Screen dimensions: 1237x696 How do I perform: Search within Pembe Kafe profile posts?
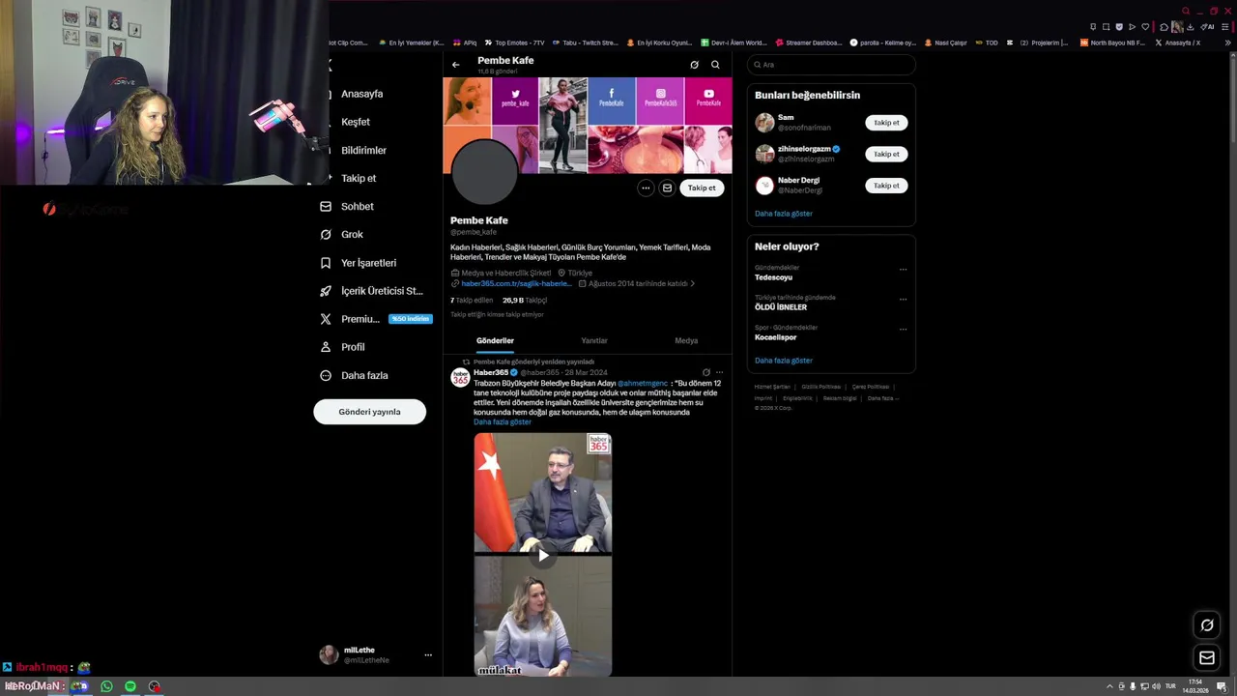(x=715, y=65)
